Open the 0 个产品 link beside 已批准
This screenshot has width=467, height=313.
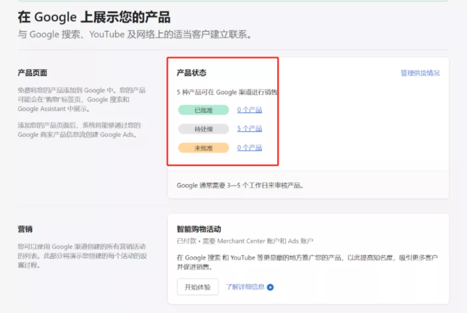(250, 110)
